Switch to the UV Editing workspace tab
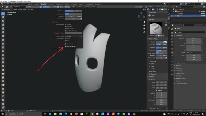 coord(51,4)
